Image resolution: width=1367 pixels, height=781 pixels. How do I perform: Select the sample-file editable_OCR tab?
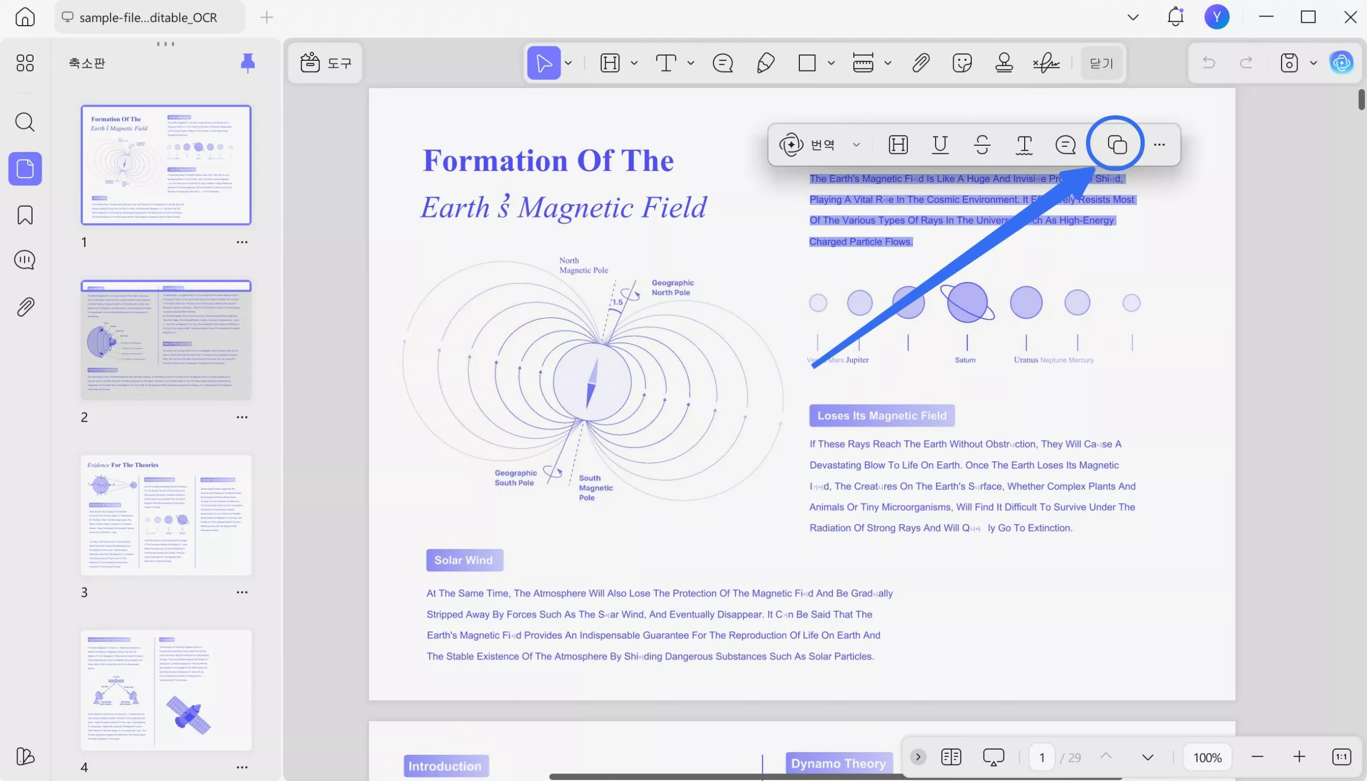coord(147,17)
